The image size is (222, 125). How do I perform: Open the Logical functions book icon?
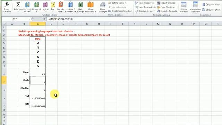click(45, 5)
